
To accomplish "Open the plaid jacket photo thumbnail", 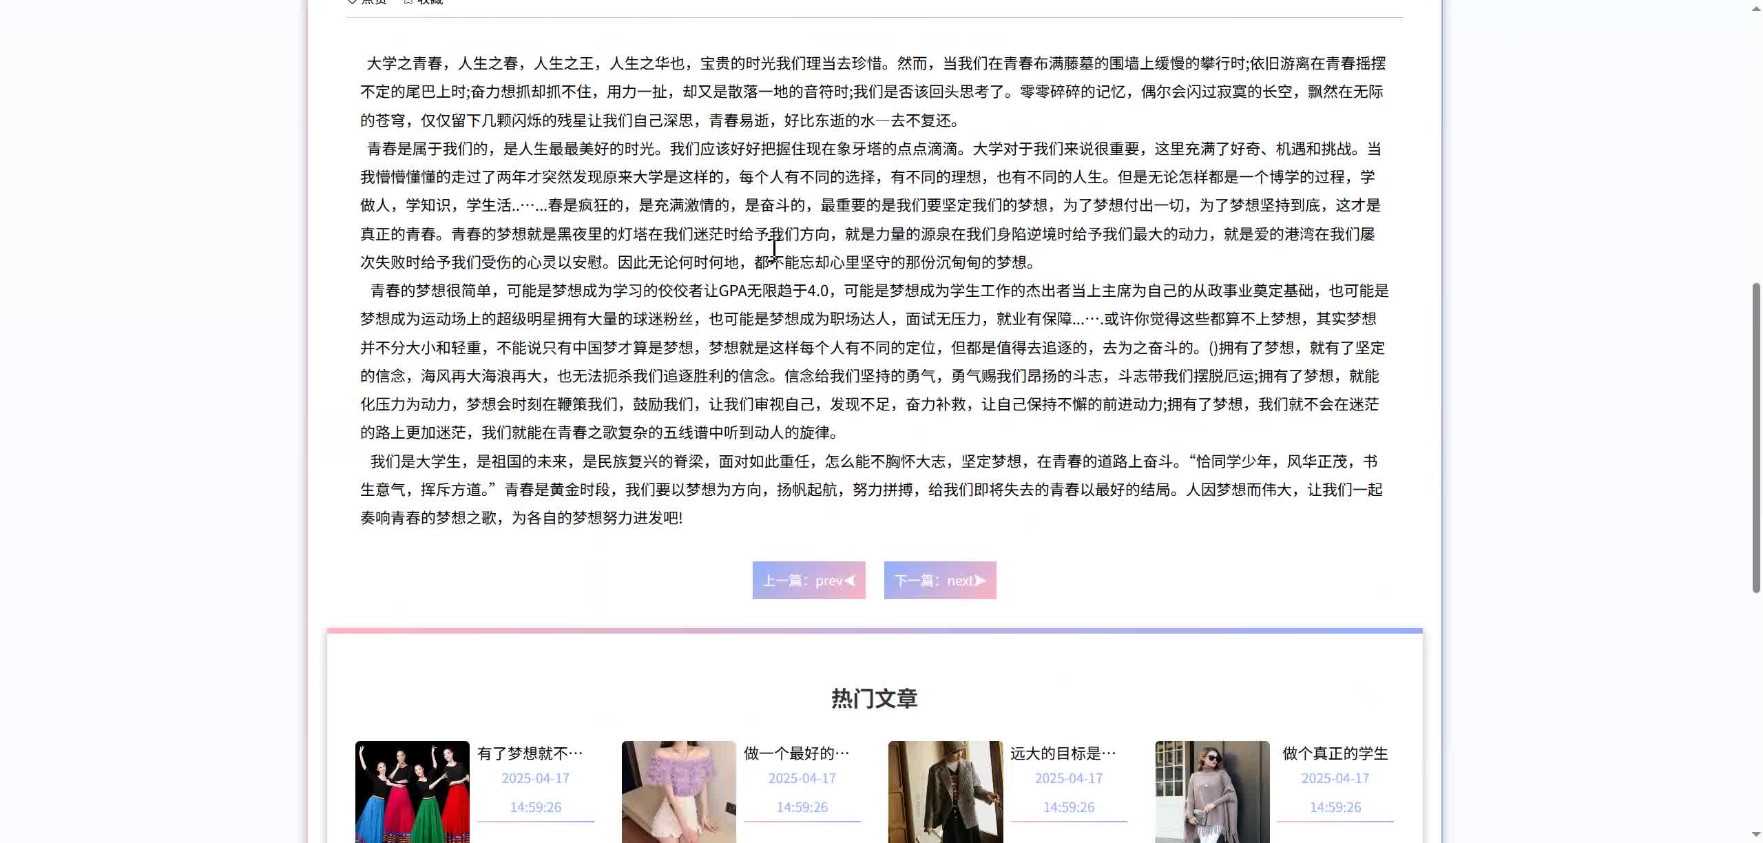I will point(945,792).
